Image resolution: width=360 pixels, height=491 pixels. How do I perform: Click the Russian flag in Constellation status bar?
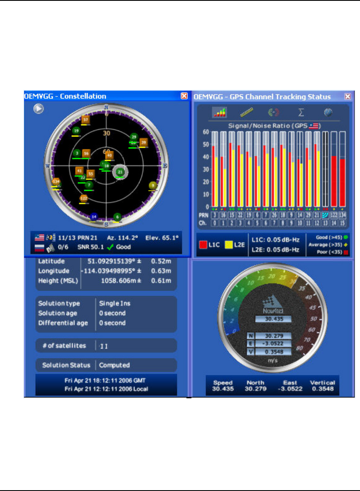coord(39,248)
